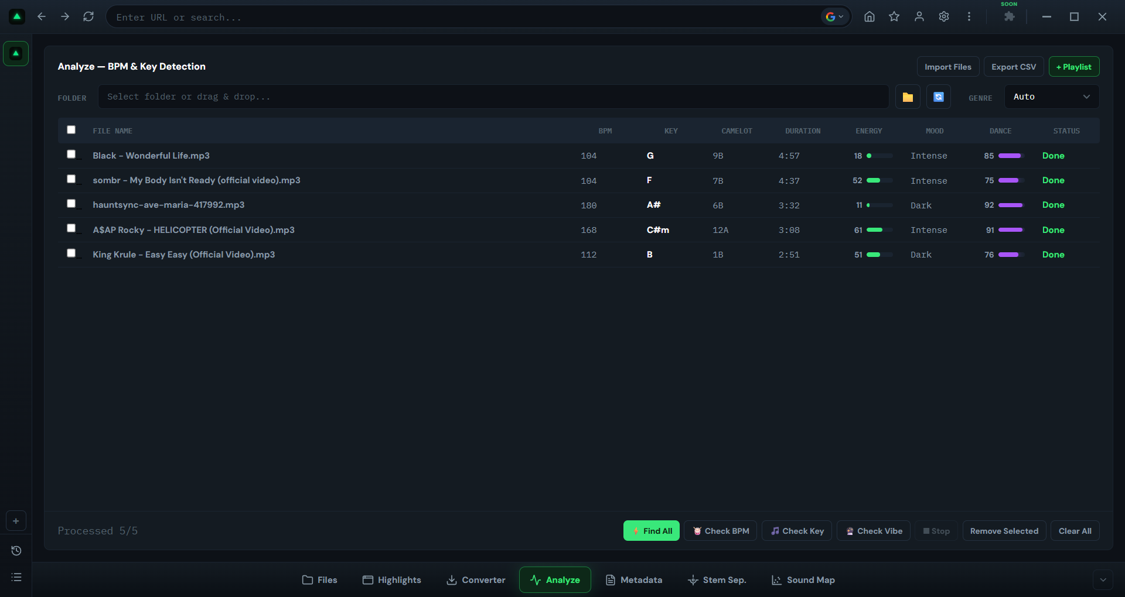
Task: Toggle the select-all checkbox in the header
Action: [x=71, y=130]
